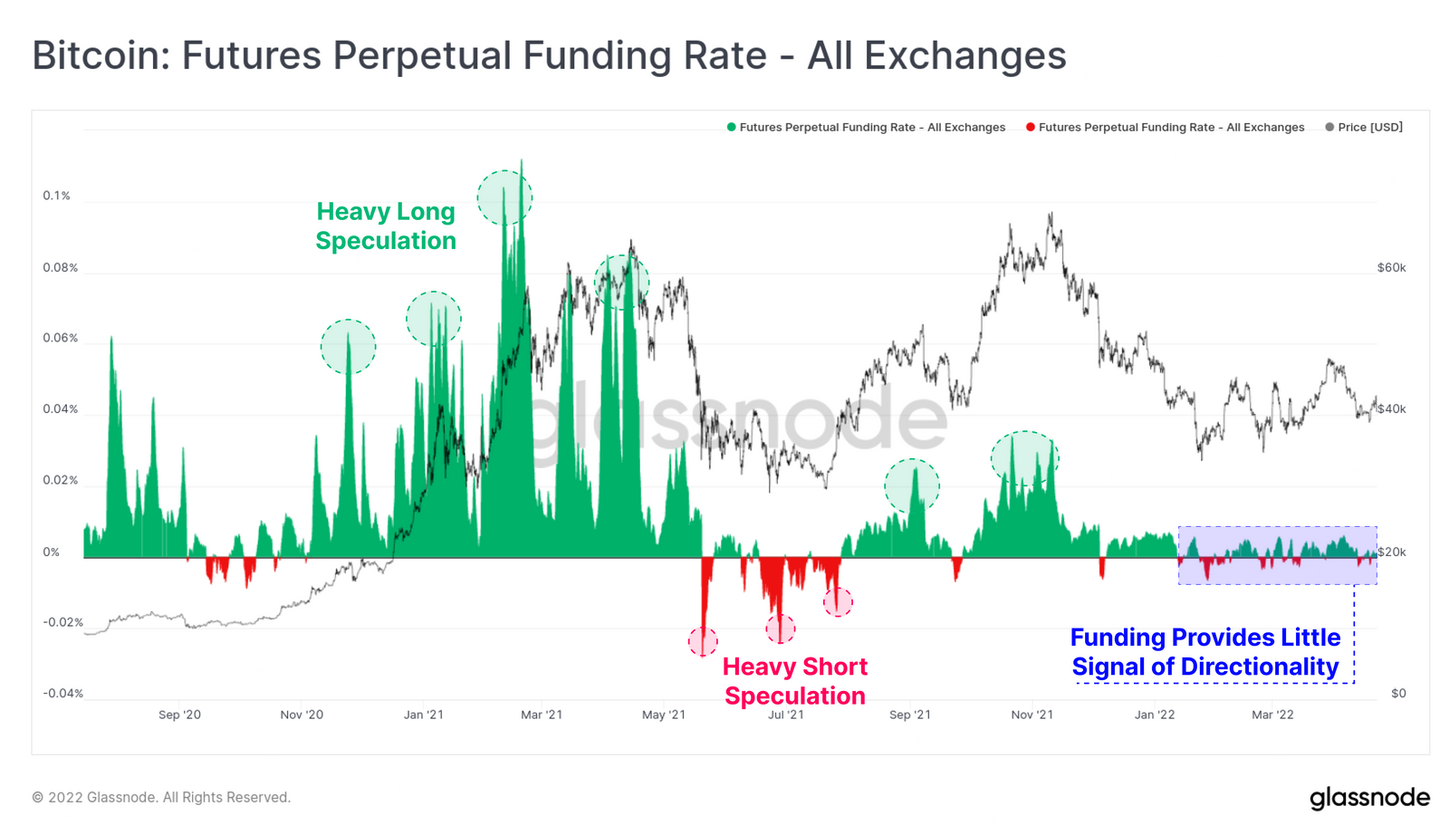Click the purple shaded highlight region
This screenshot has height=835, width=1449.
(x=1277, y=555)
